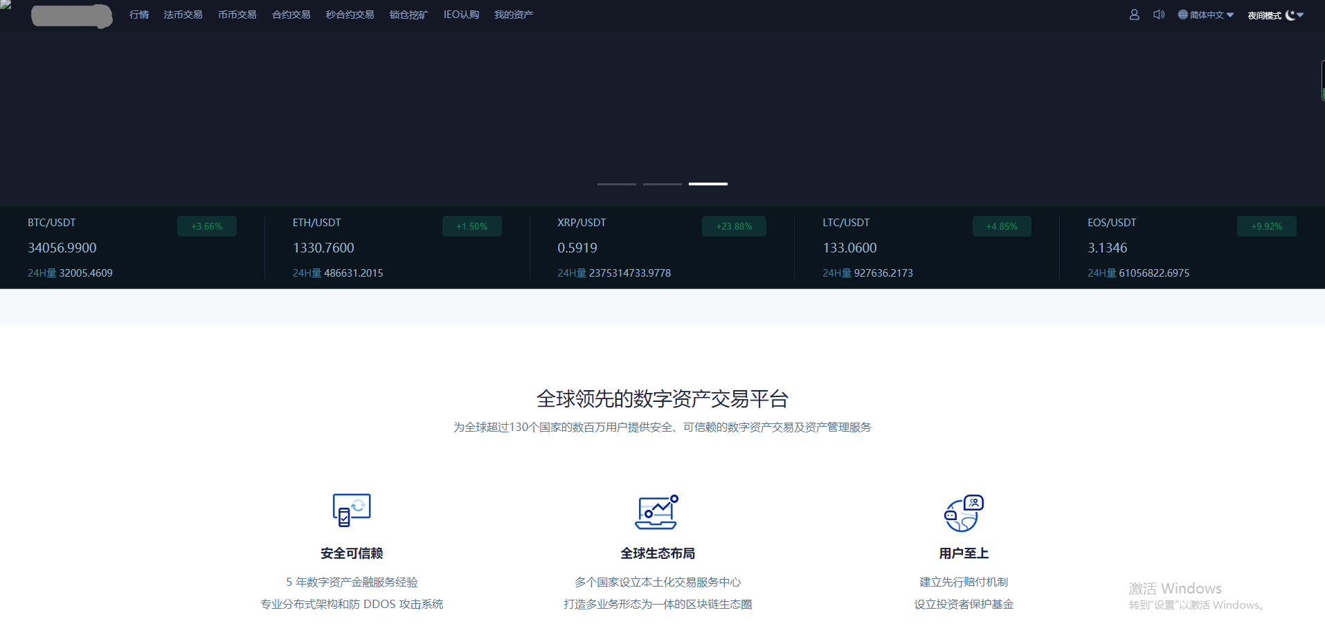Image resolution: width=1325 pixels, height=644 pixels.
Task: Open 合约交易 navigation item
Action: (291, 15)
